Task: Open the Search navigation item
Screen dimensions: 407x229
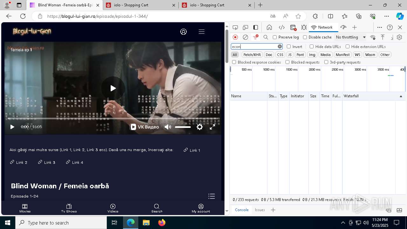Action: (157, 208)
